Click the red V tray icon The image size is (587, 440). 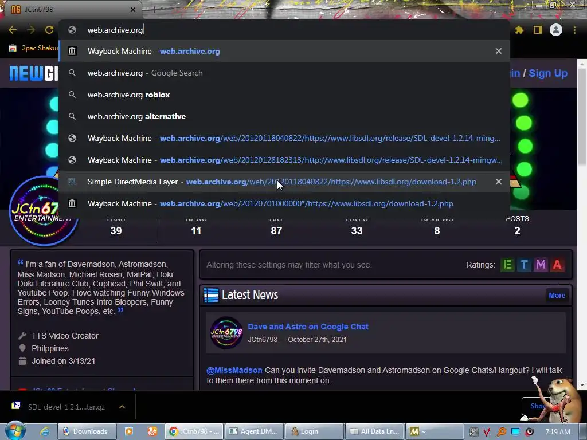coord(487,432)
